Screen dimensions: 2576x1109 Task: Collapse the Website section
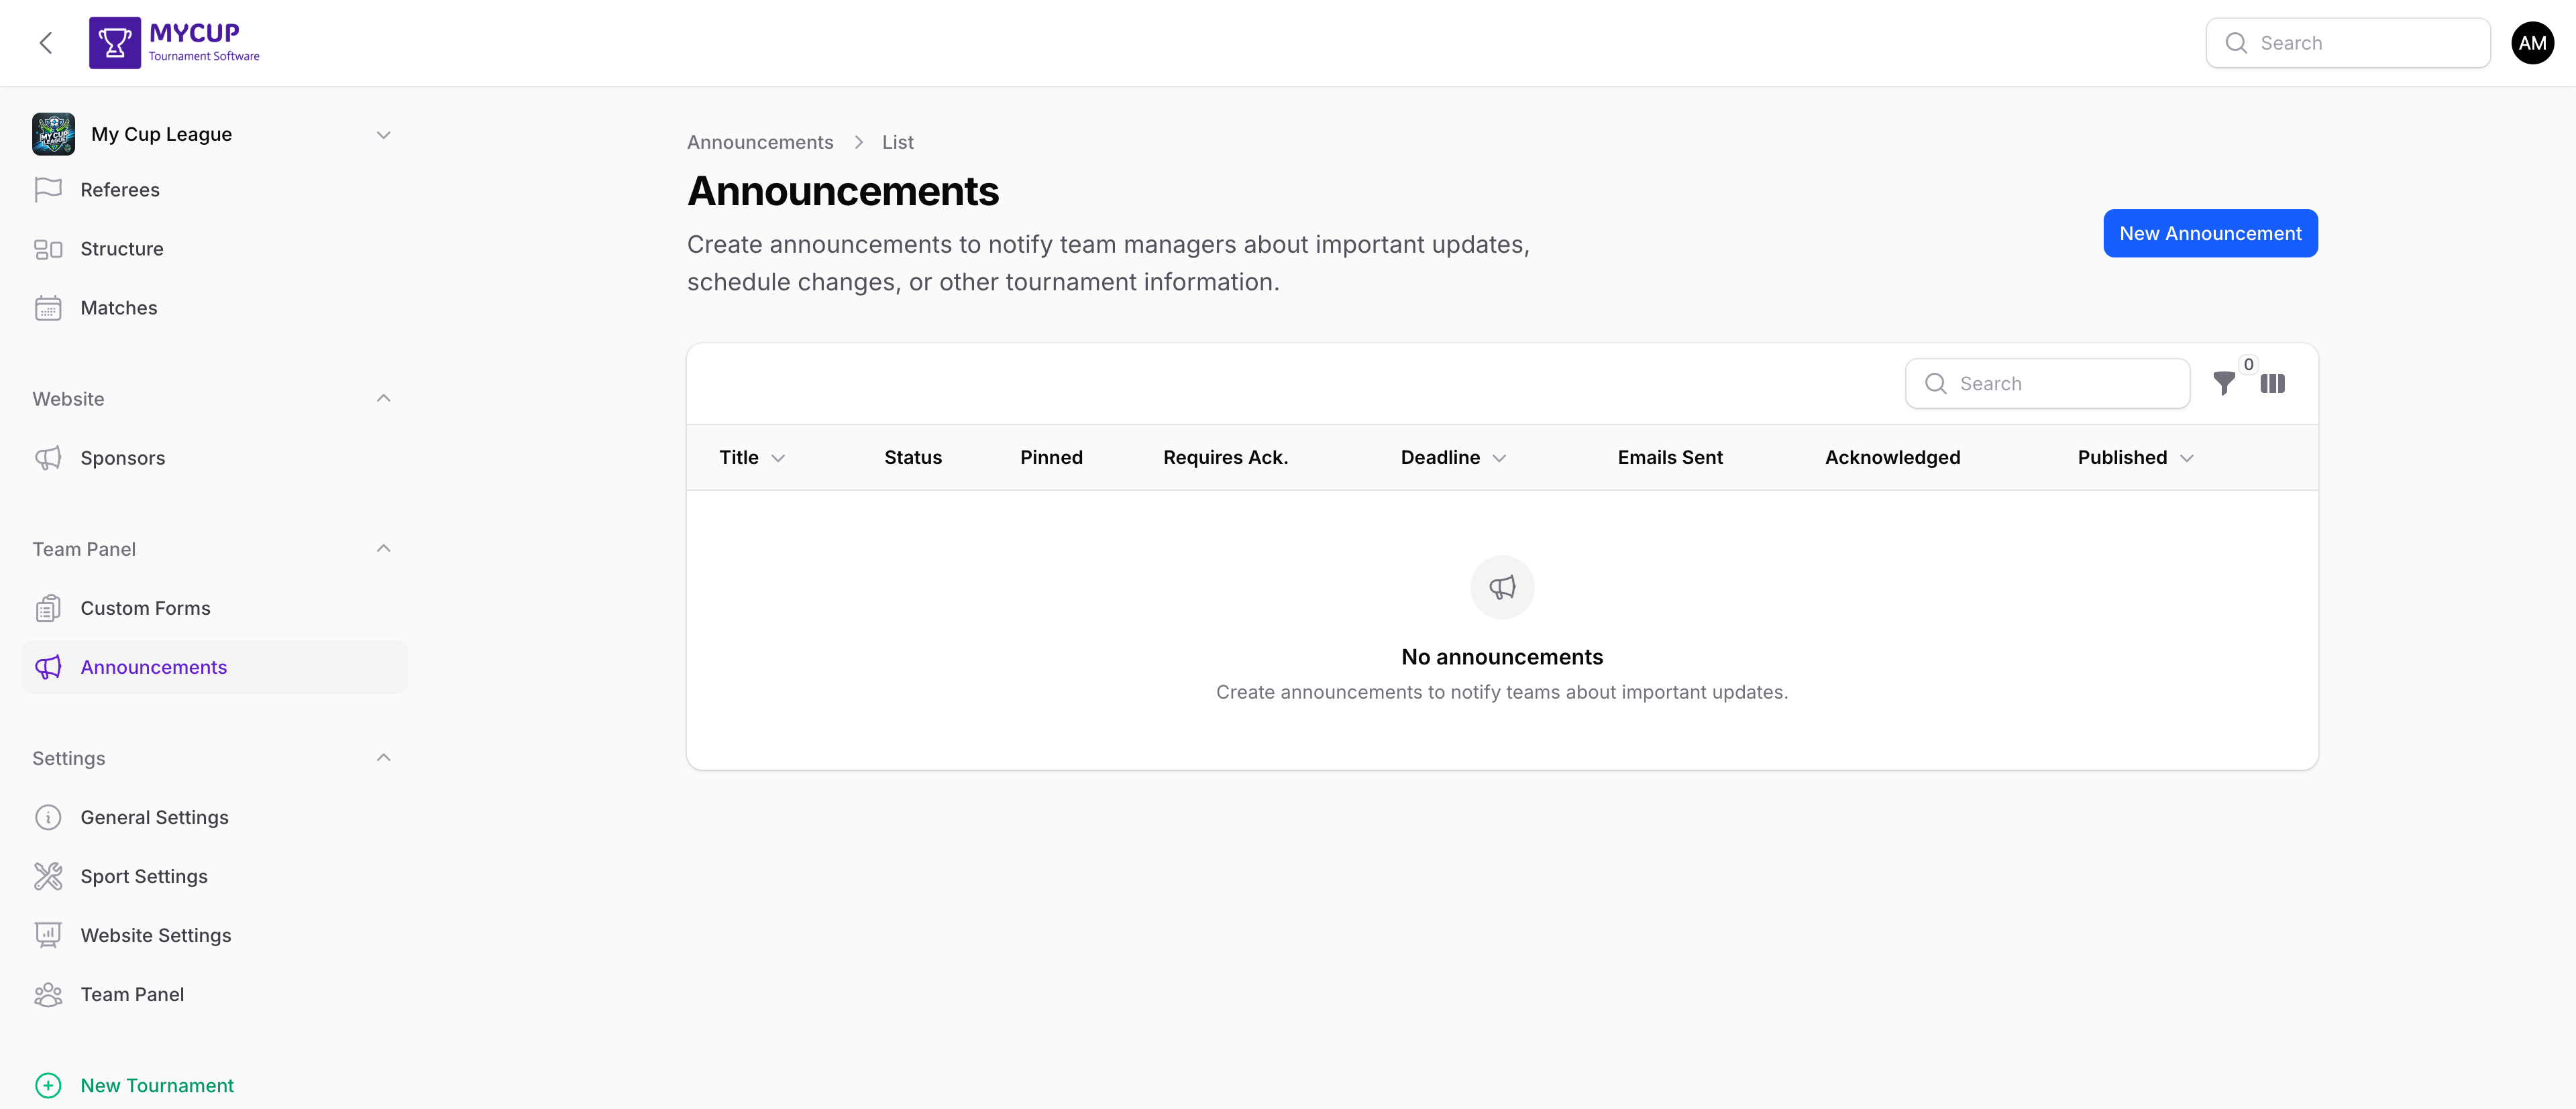click(x=383, y=398)
